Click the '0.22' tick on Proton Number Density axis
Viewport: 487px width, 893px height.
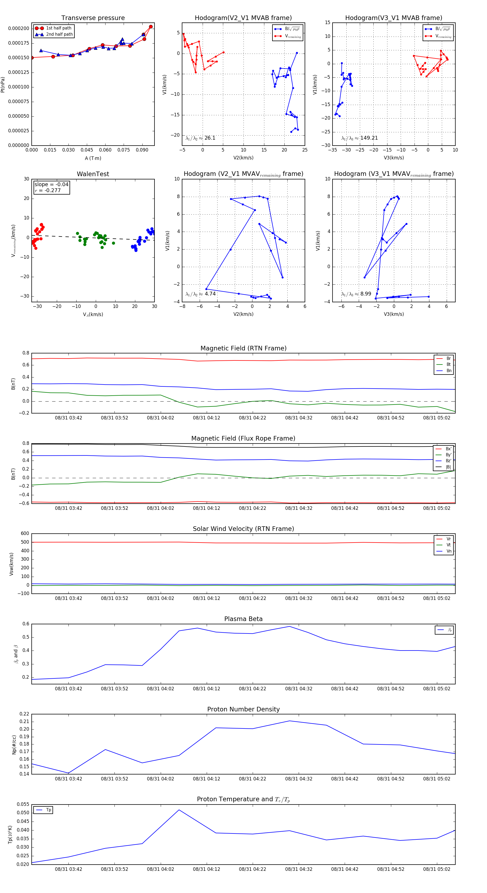[24, 714]
